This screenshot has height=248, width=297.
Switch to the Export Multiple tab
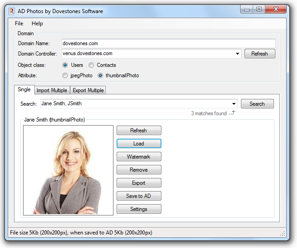coord(88,90)
